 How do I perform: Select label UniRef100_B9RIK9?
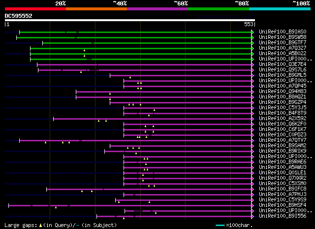[x=283, y=151]
